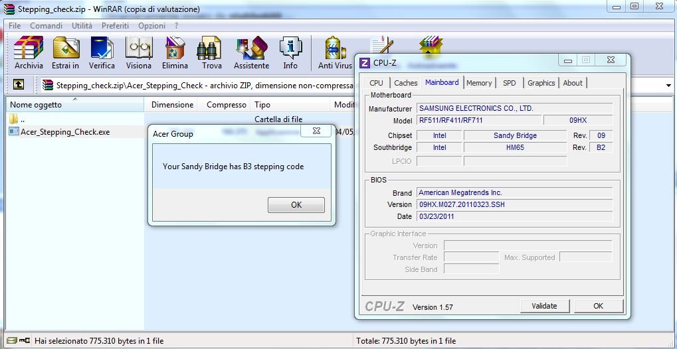This screenshot has width=677, height=349.
Task: Switch to the Graphics tab
Action: (541, 83)
